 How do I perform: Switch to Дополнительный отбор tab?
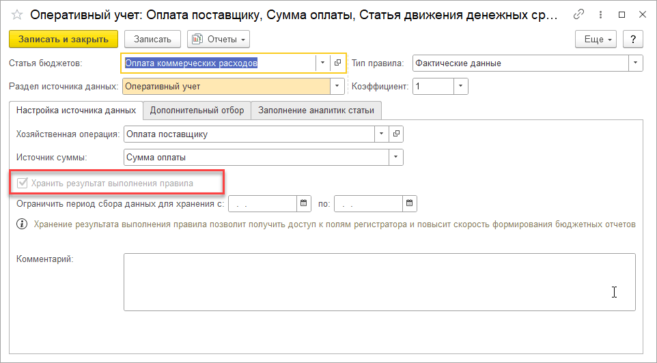point(197,111)
